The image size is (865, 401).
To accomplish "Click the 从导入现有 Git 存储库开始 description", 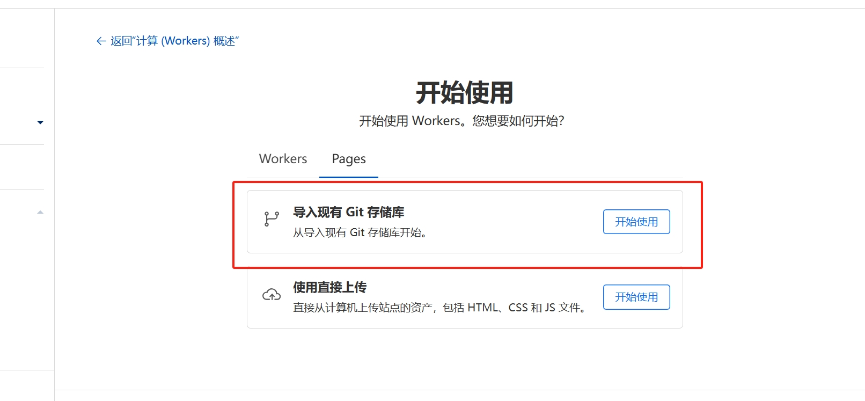I will (x=360, y=232).
